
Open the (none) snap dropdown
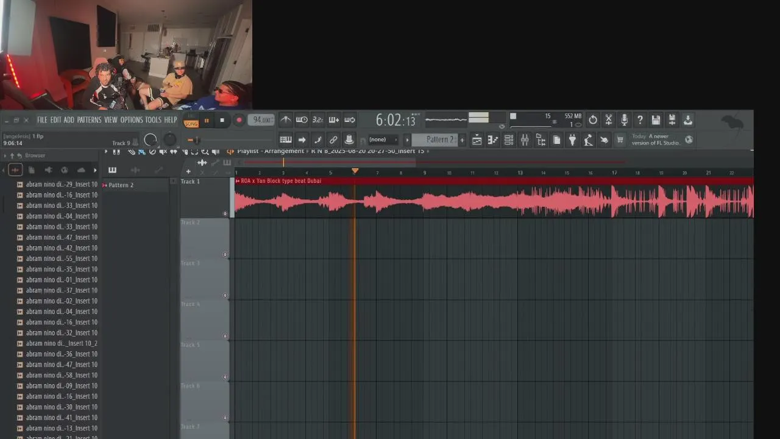pos(382,140)
